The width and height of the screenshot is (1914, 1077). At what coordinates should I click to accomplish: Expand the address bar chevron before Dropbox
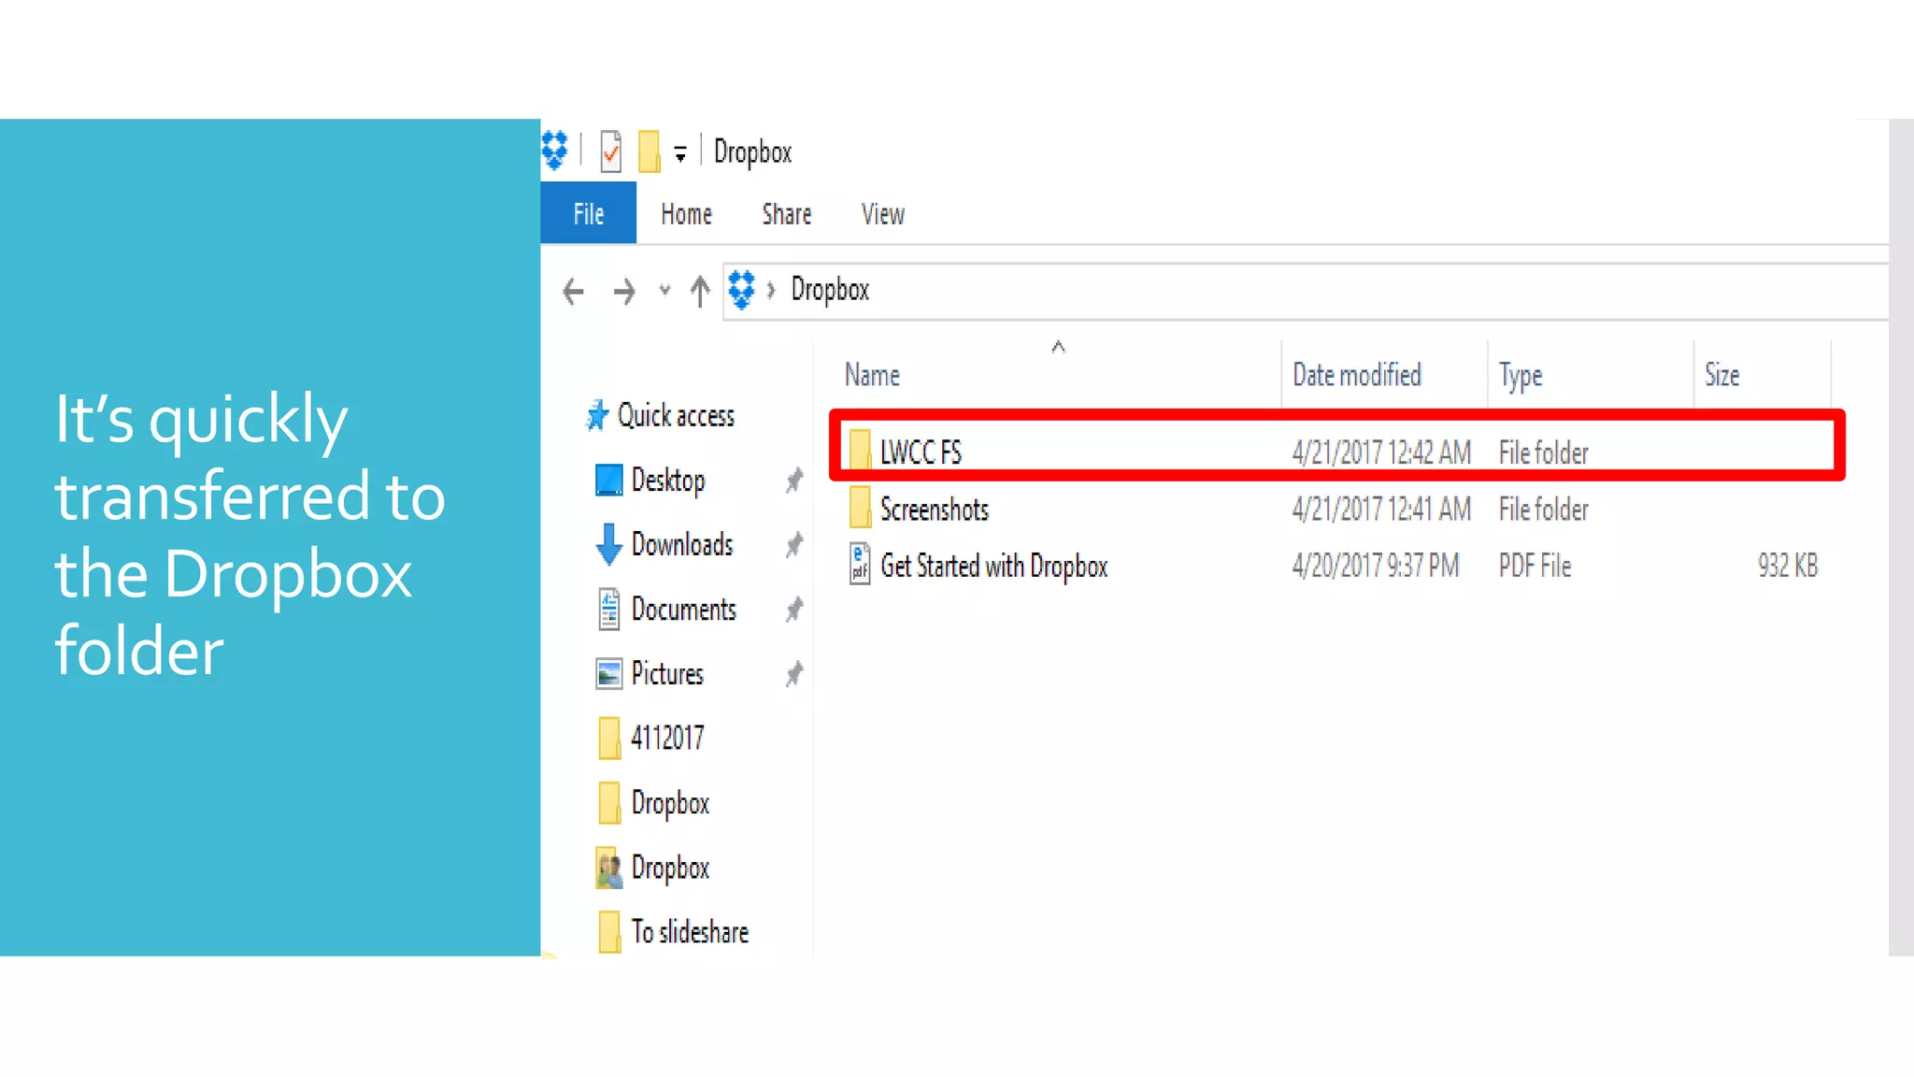point(771,290)
